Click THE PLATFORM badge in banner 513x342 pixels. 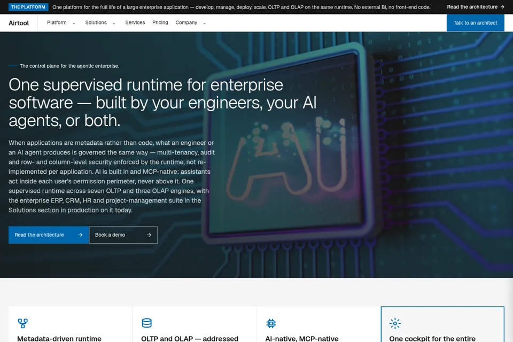tap(28, 7)
